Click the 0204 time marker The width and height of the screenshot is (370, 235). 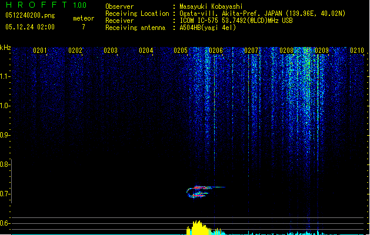click(x=146, y=50)
